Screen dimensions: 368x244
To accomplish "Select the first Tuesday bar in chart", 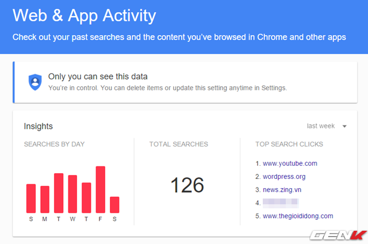I will [x=59, y=193].
